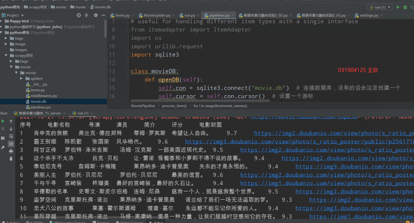Image resolution: width=414 pixels, height=223 pixels.
Task: Fold the class movieDB block
Action: pyautogui.click(x=128, y=71)
